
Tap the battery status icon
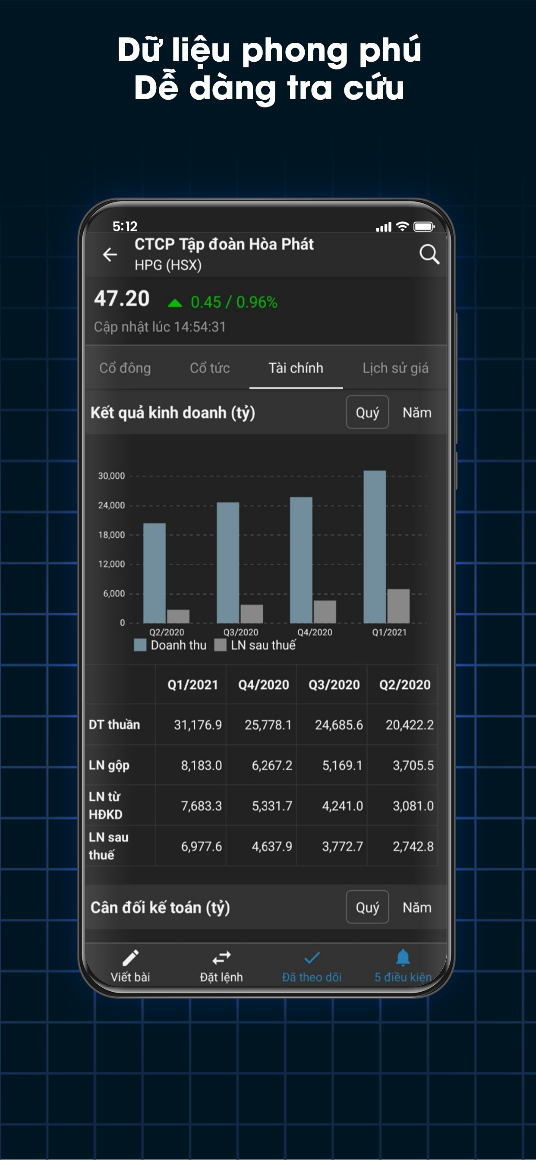[x=424, y=227]
